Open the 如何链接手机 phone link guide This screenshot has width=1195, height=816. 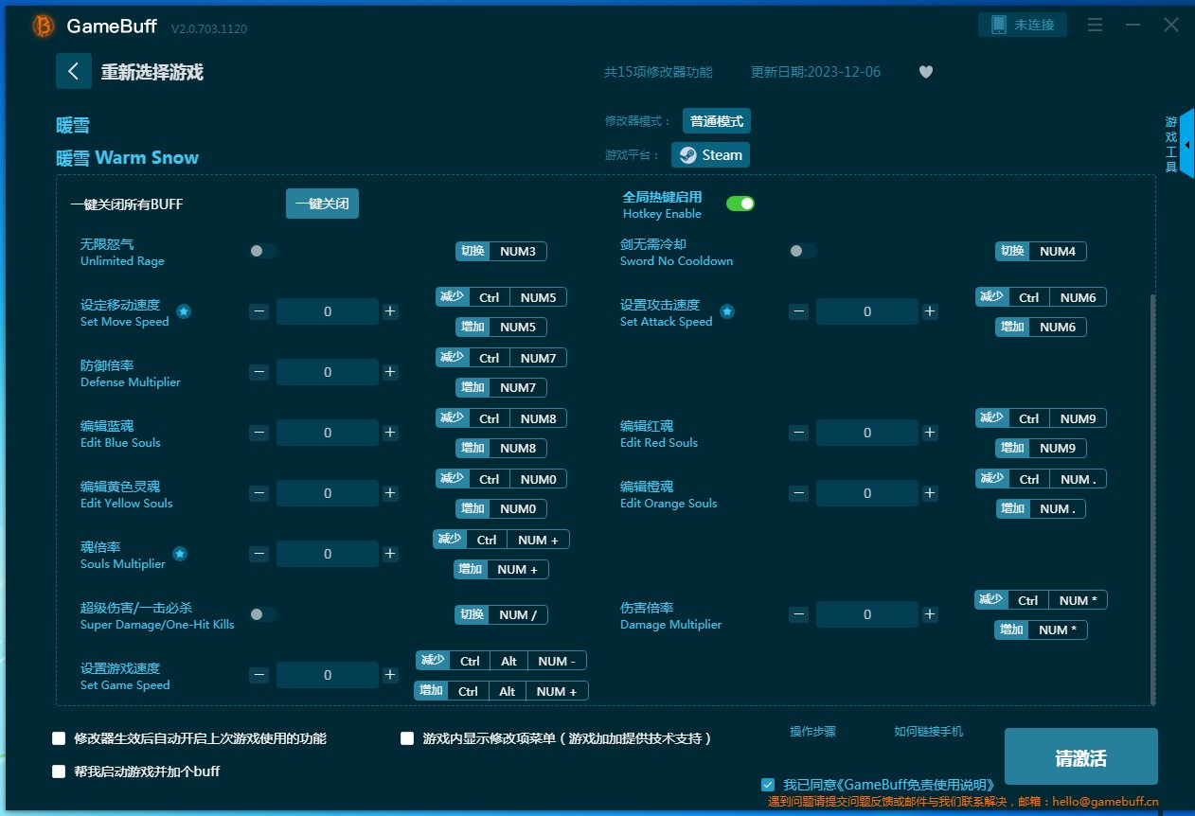click(929, 732)
